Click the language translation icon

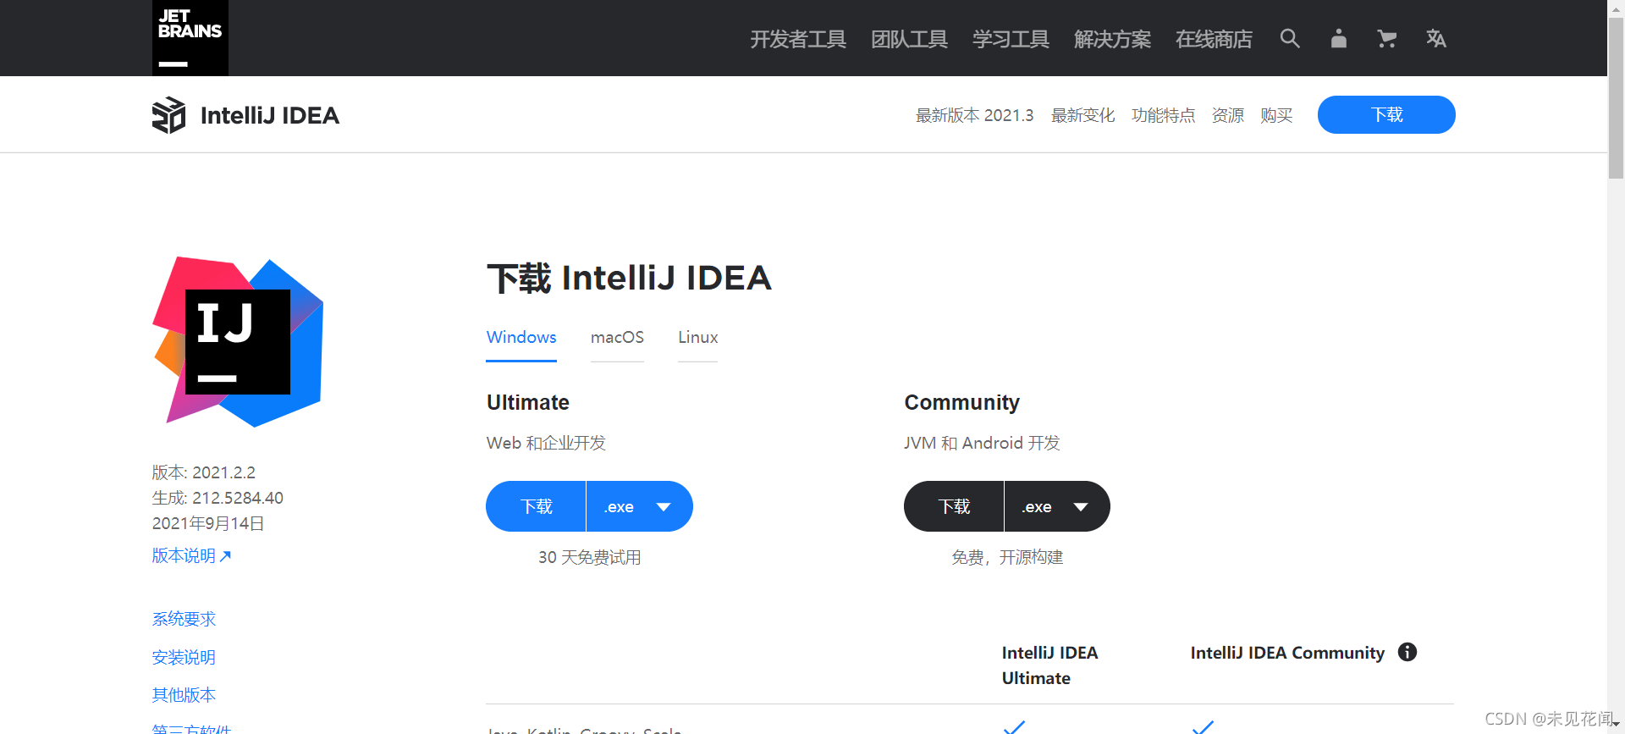click(x=1435, y=38)
